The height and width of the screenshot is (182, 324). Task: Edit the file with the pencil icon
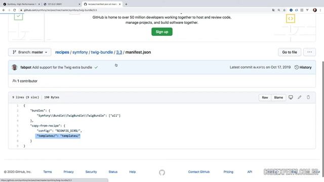(x=299, y=97)
